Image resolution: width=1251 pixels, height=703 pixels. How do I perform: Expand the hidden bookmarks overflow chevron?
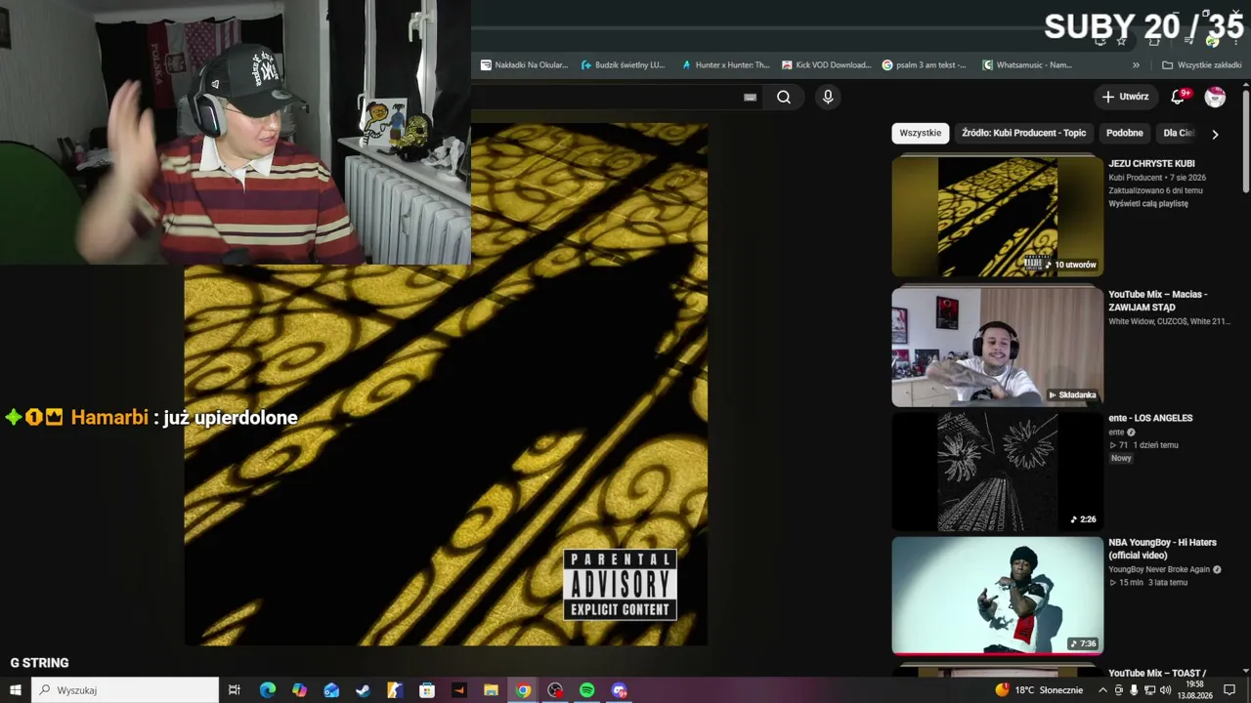(x=1136, y=65)
